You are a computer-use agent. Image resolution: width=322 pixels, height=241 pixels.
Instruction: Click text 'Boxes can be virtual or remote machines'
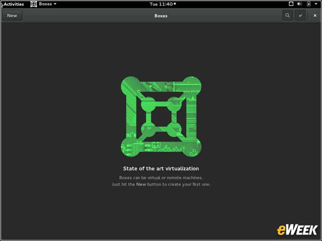point(161,178)
